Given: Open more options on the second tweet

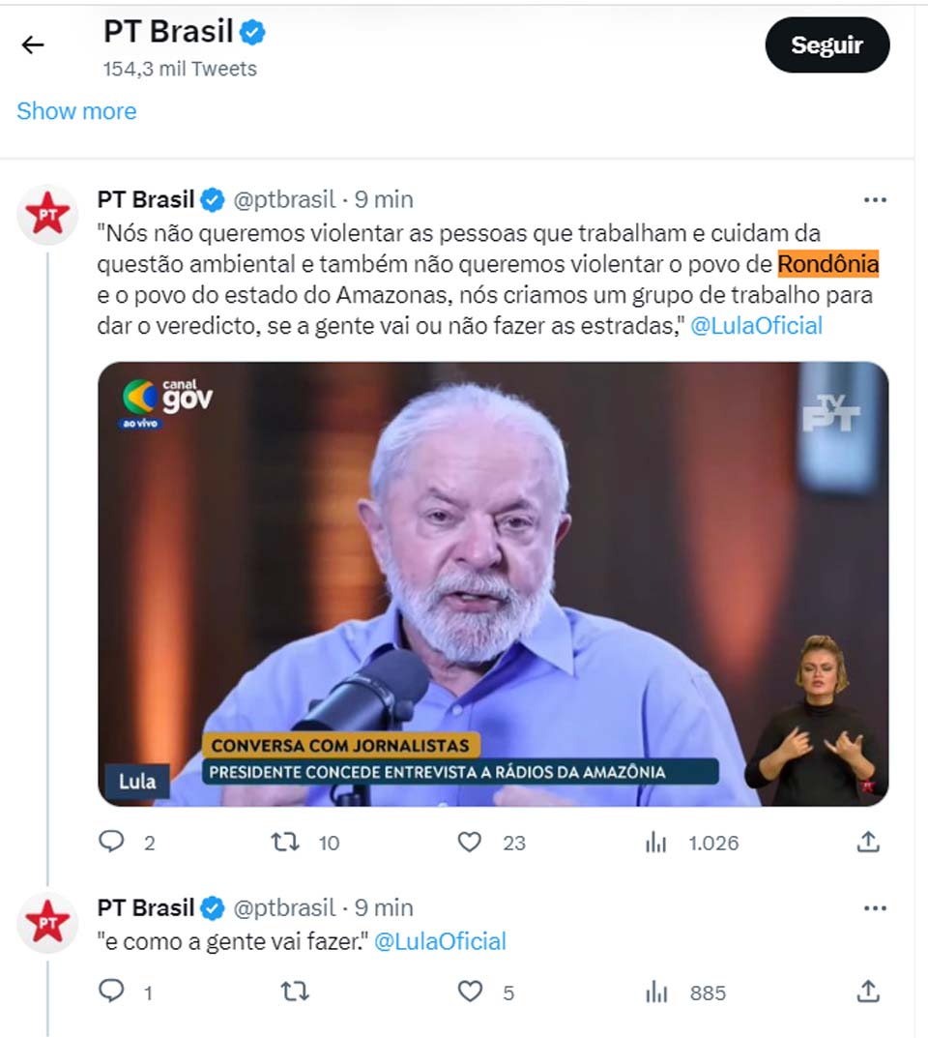Looking at the screenshot, I should click(x=875, y=908).
